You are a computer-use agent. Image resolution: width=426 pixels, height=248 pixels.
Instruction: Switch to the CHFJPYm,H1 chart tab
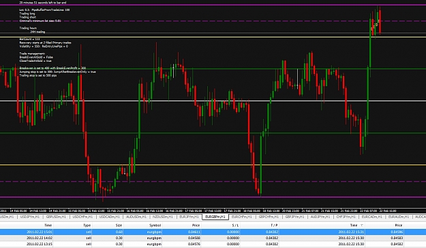coord(346,217)
